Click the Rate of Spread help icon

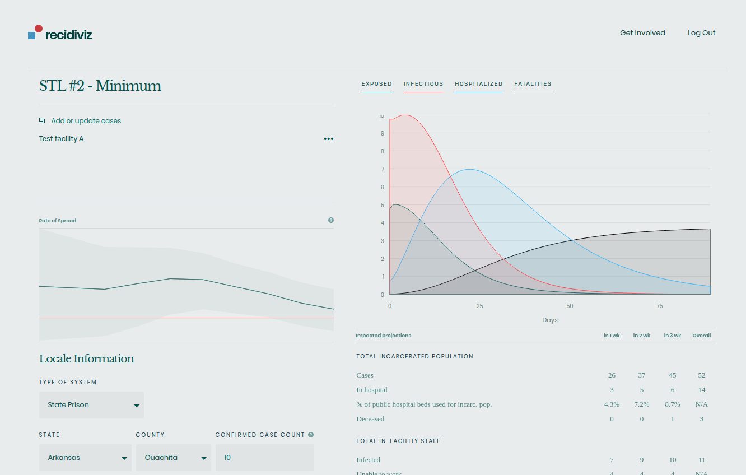[x=331, y=220]
